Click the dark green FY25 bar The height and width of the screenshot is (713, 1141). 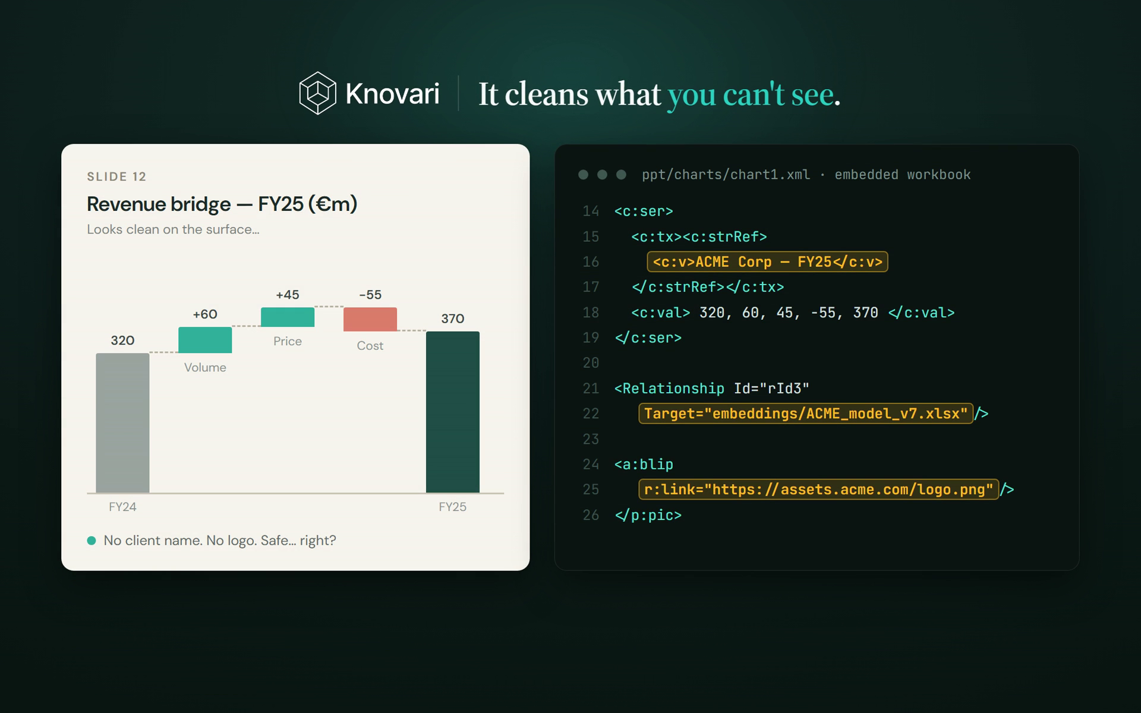coord(453,412)
